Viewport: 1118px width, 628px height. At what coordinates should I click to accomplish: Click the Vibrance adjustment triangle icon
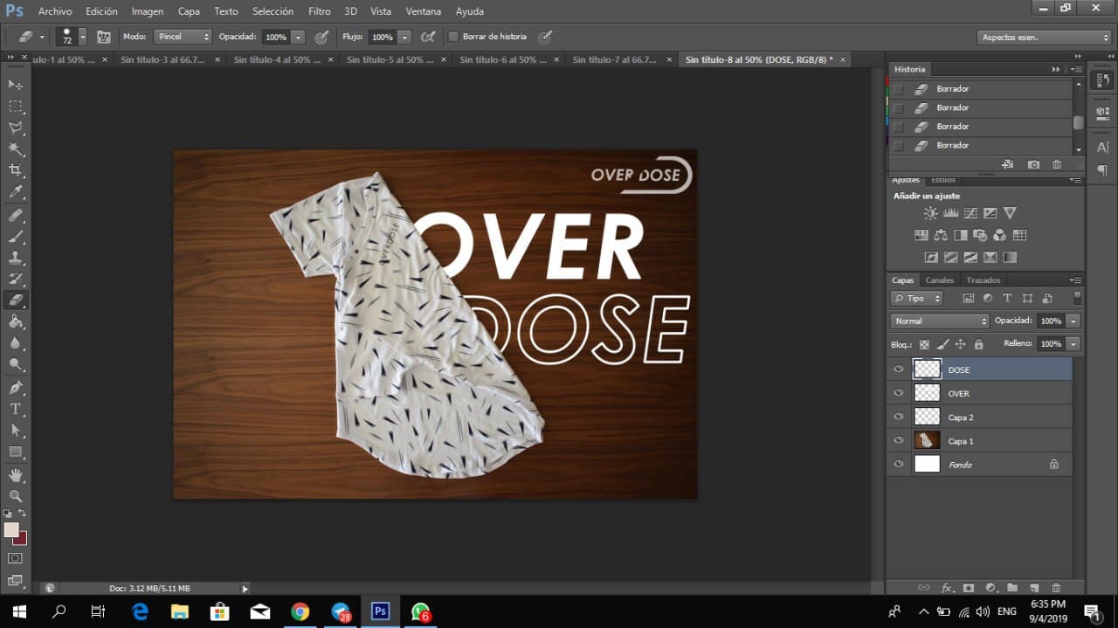[x=1010, y=213]
